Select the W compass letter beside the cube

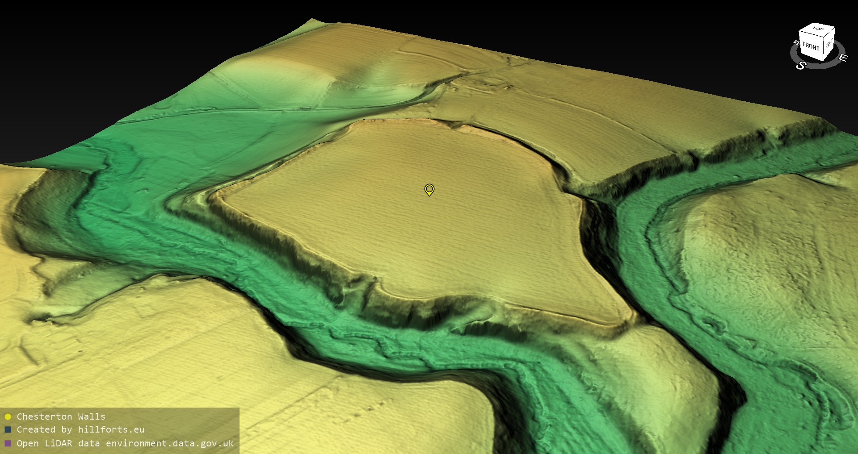(796, 43)
